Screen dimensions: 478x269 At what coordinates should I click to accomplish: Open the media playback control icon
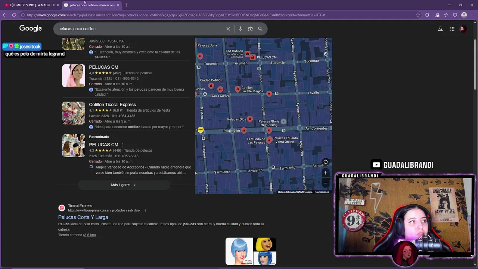click(437, 15)
